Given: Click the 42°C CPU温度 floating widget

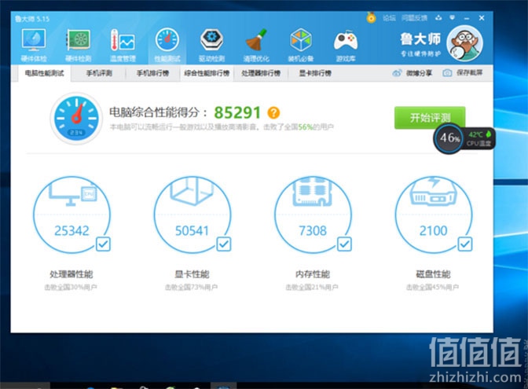Looking at the screenshot, I should tap(479, 139).
